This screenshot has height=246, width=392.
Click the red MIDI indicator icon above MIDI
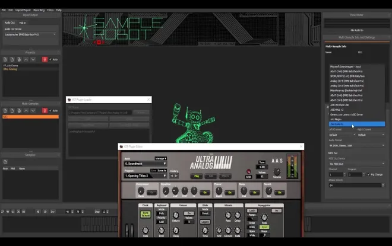click(x=248, y=171)
